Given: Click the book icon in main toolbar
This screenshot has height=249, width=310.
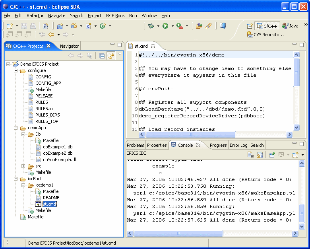Looking at the screenshot, I should [x=223, y=26].
